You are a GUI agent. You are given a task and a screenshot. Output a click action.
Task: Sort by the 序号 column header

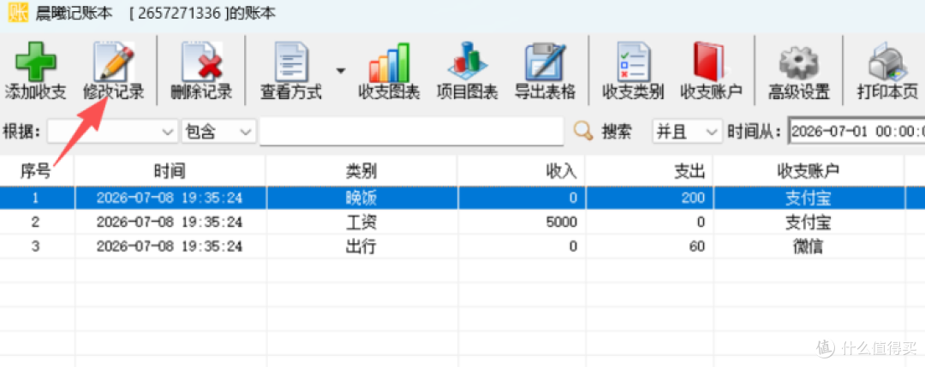click(37, 171)
